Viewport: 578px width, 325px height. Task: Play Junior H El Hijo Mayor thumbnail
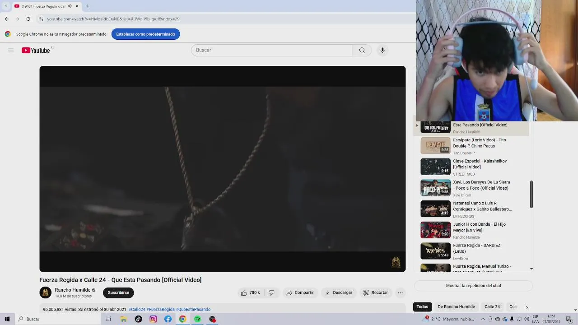coord(435,230)
